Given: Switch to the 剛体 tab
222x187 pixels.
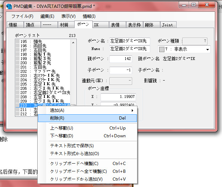Looking at the screenshot, I should [x=151, y=25].
